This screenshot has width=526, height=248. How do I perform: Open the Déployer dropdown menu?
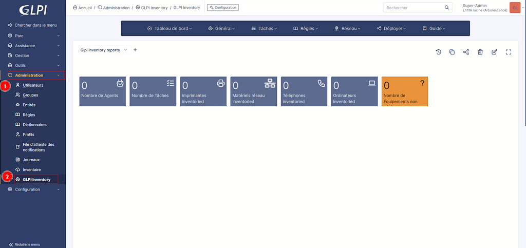point(391,28)
